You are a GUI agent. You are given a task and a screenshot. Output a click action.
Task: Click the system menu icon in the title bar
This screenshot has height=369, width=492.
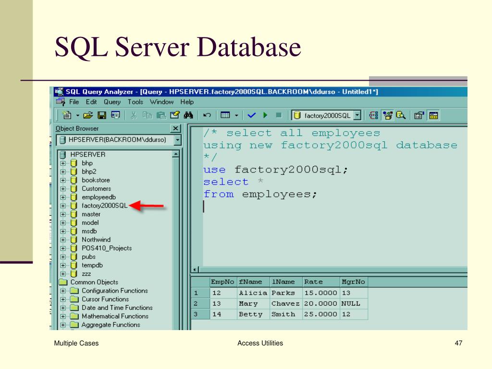click(59, 92)
